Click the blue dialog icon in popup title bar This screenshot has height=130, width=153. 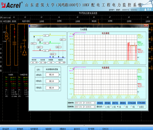click(30, 26)
